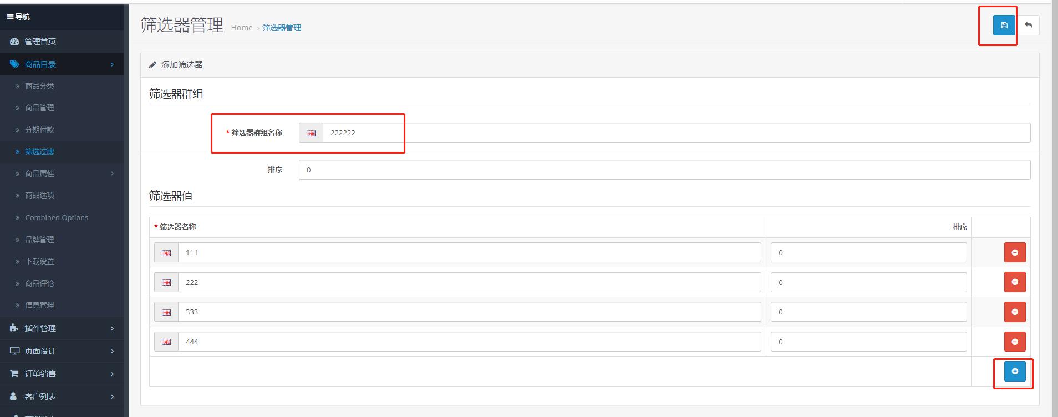Focus the 排序 field under 筛选器群组
The image size is (1058, 417).
[664, 170]
